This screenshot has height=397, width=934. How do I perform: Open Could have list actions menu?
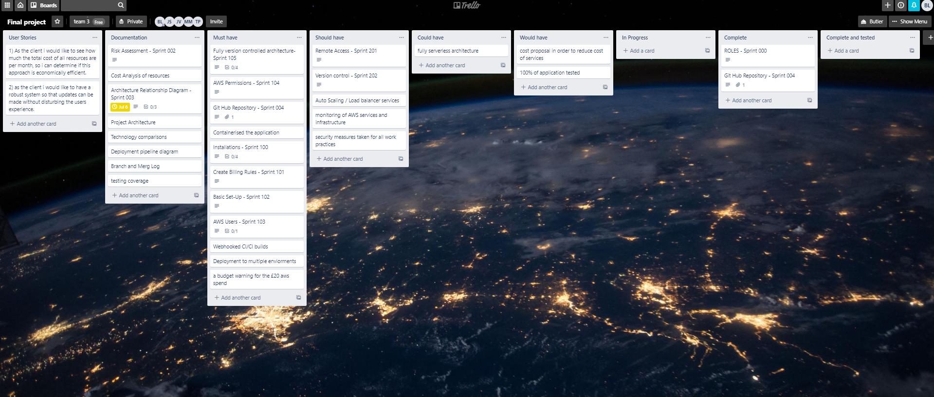coord(504,38)
